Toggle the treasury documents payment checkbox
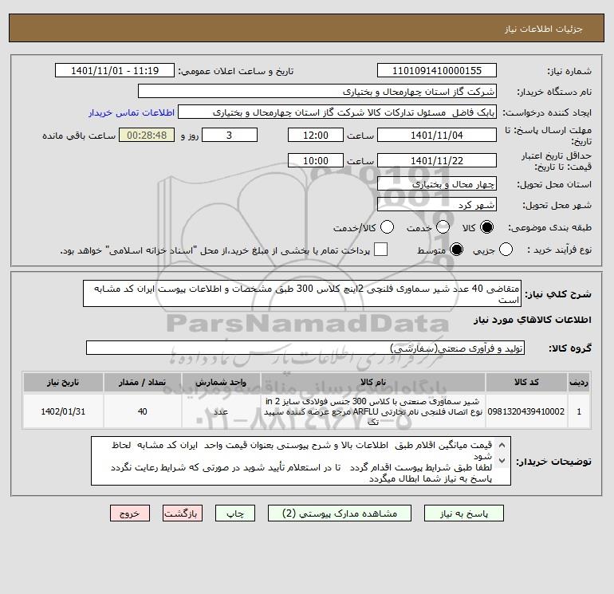Screen dimensions: 614x594 point(380,250)
